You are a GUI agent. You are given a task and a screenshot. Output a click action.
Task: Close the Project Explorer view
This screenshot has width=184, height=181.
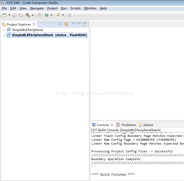pyautogui.click(x=34, y=24)
